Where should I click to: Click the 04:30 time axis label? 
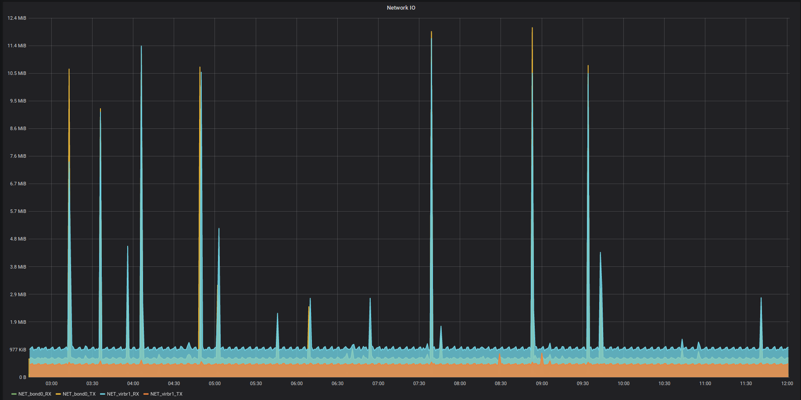click(x=174, y=383)
